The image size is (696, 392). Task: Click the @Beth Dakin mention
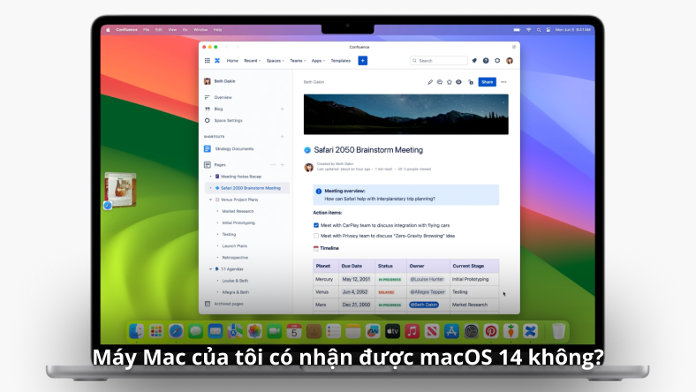pyautogui.click(x=424, y=305)
